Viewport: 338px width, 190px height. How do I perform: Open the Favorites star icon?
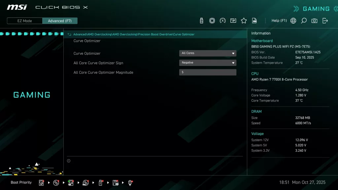click(x=244, y=20)
